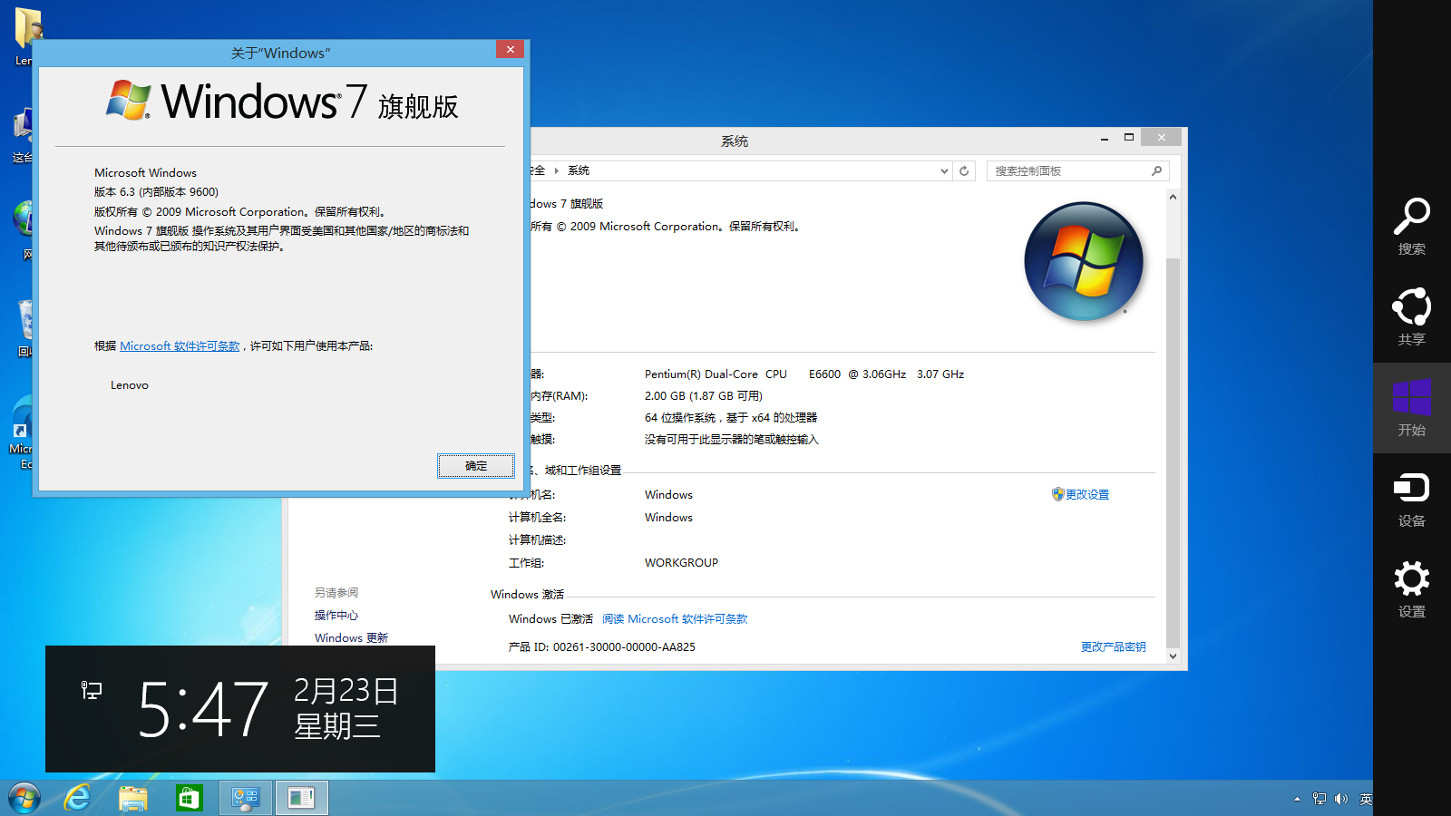
Task: Click the 英 input language indicator
Action: [x=1366, y=799]
